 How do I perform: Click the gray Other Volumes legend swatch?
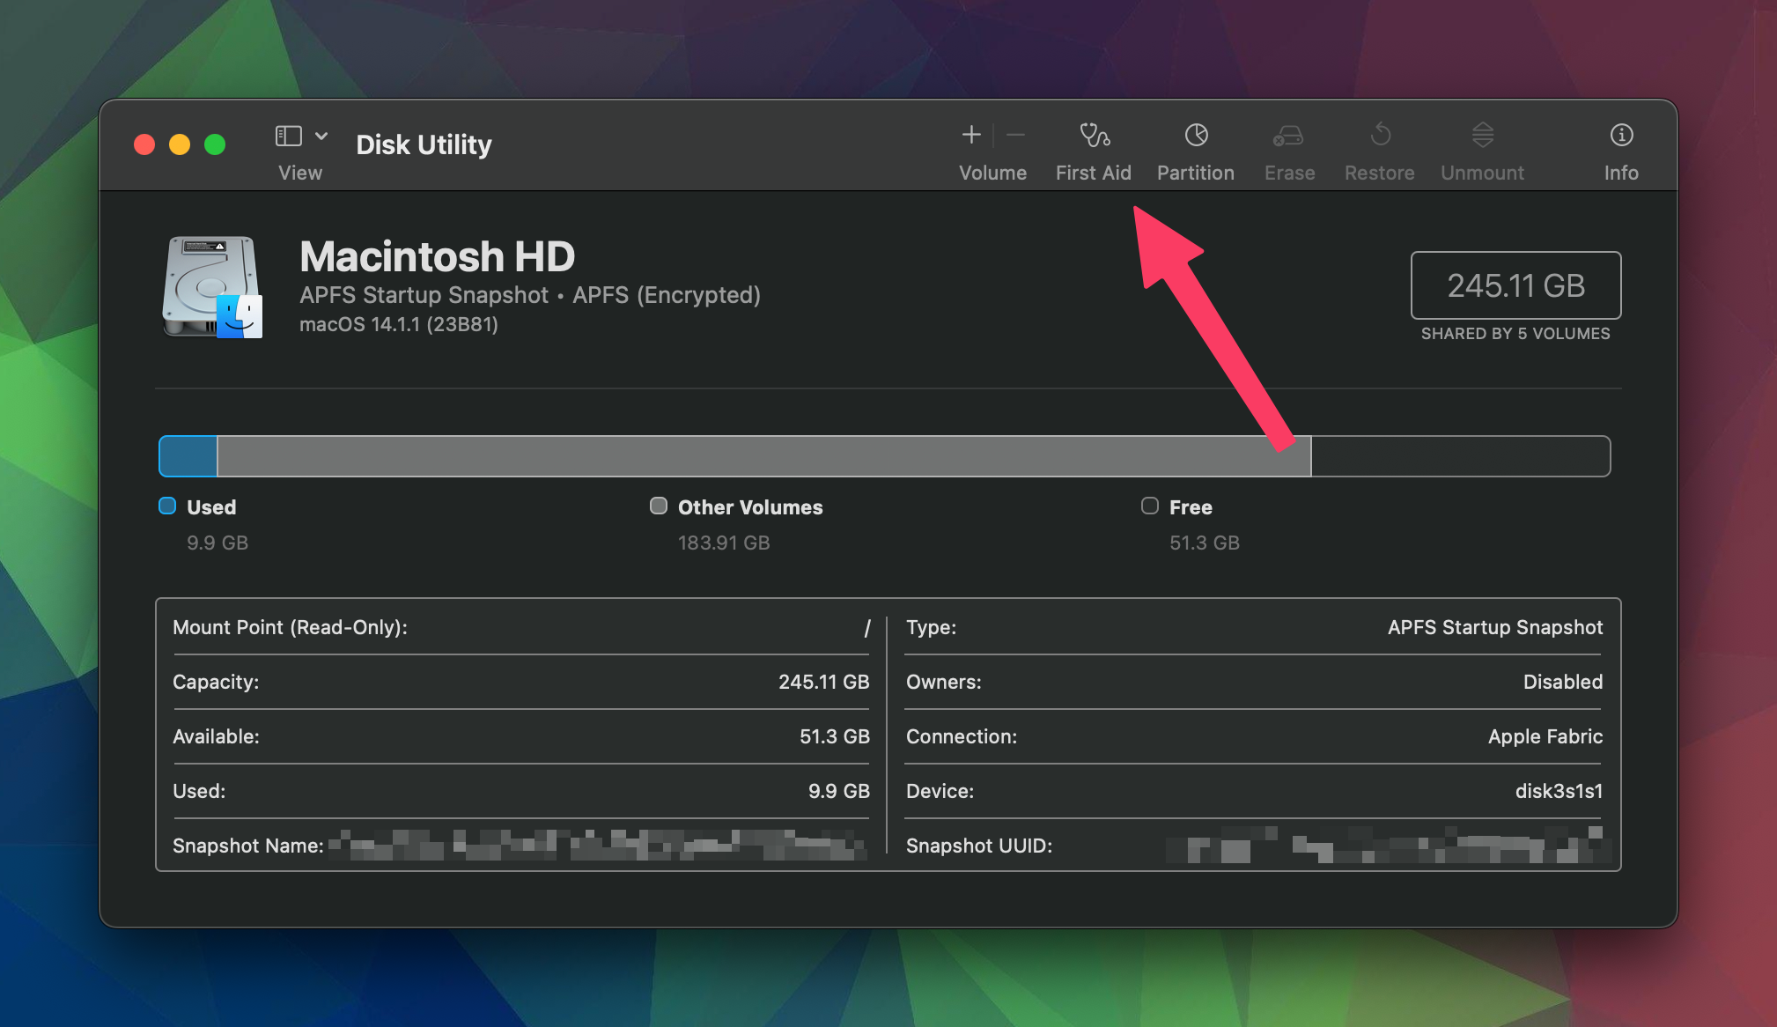pyautogui.click(x=659, y=506)
